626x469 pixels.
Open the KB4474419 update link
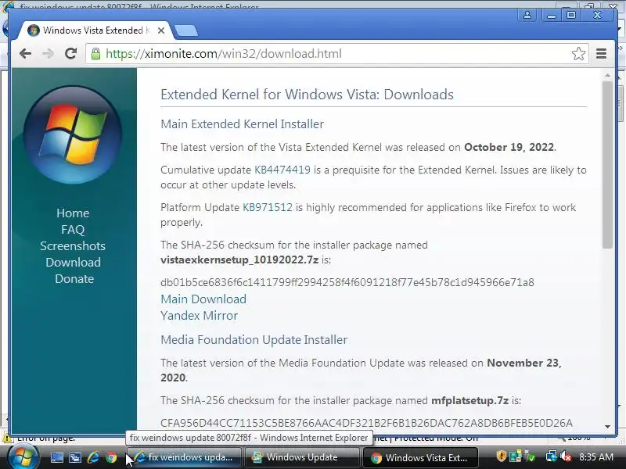[282, 170]
